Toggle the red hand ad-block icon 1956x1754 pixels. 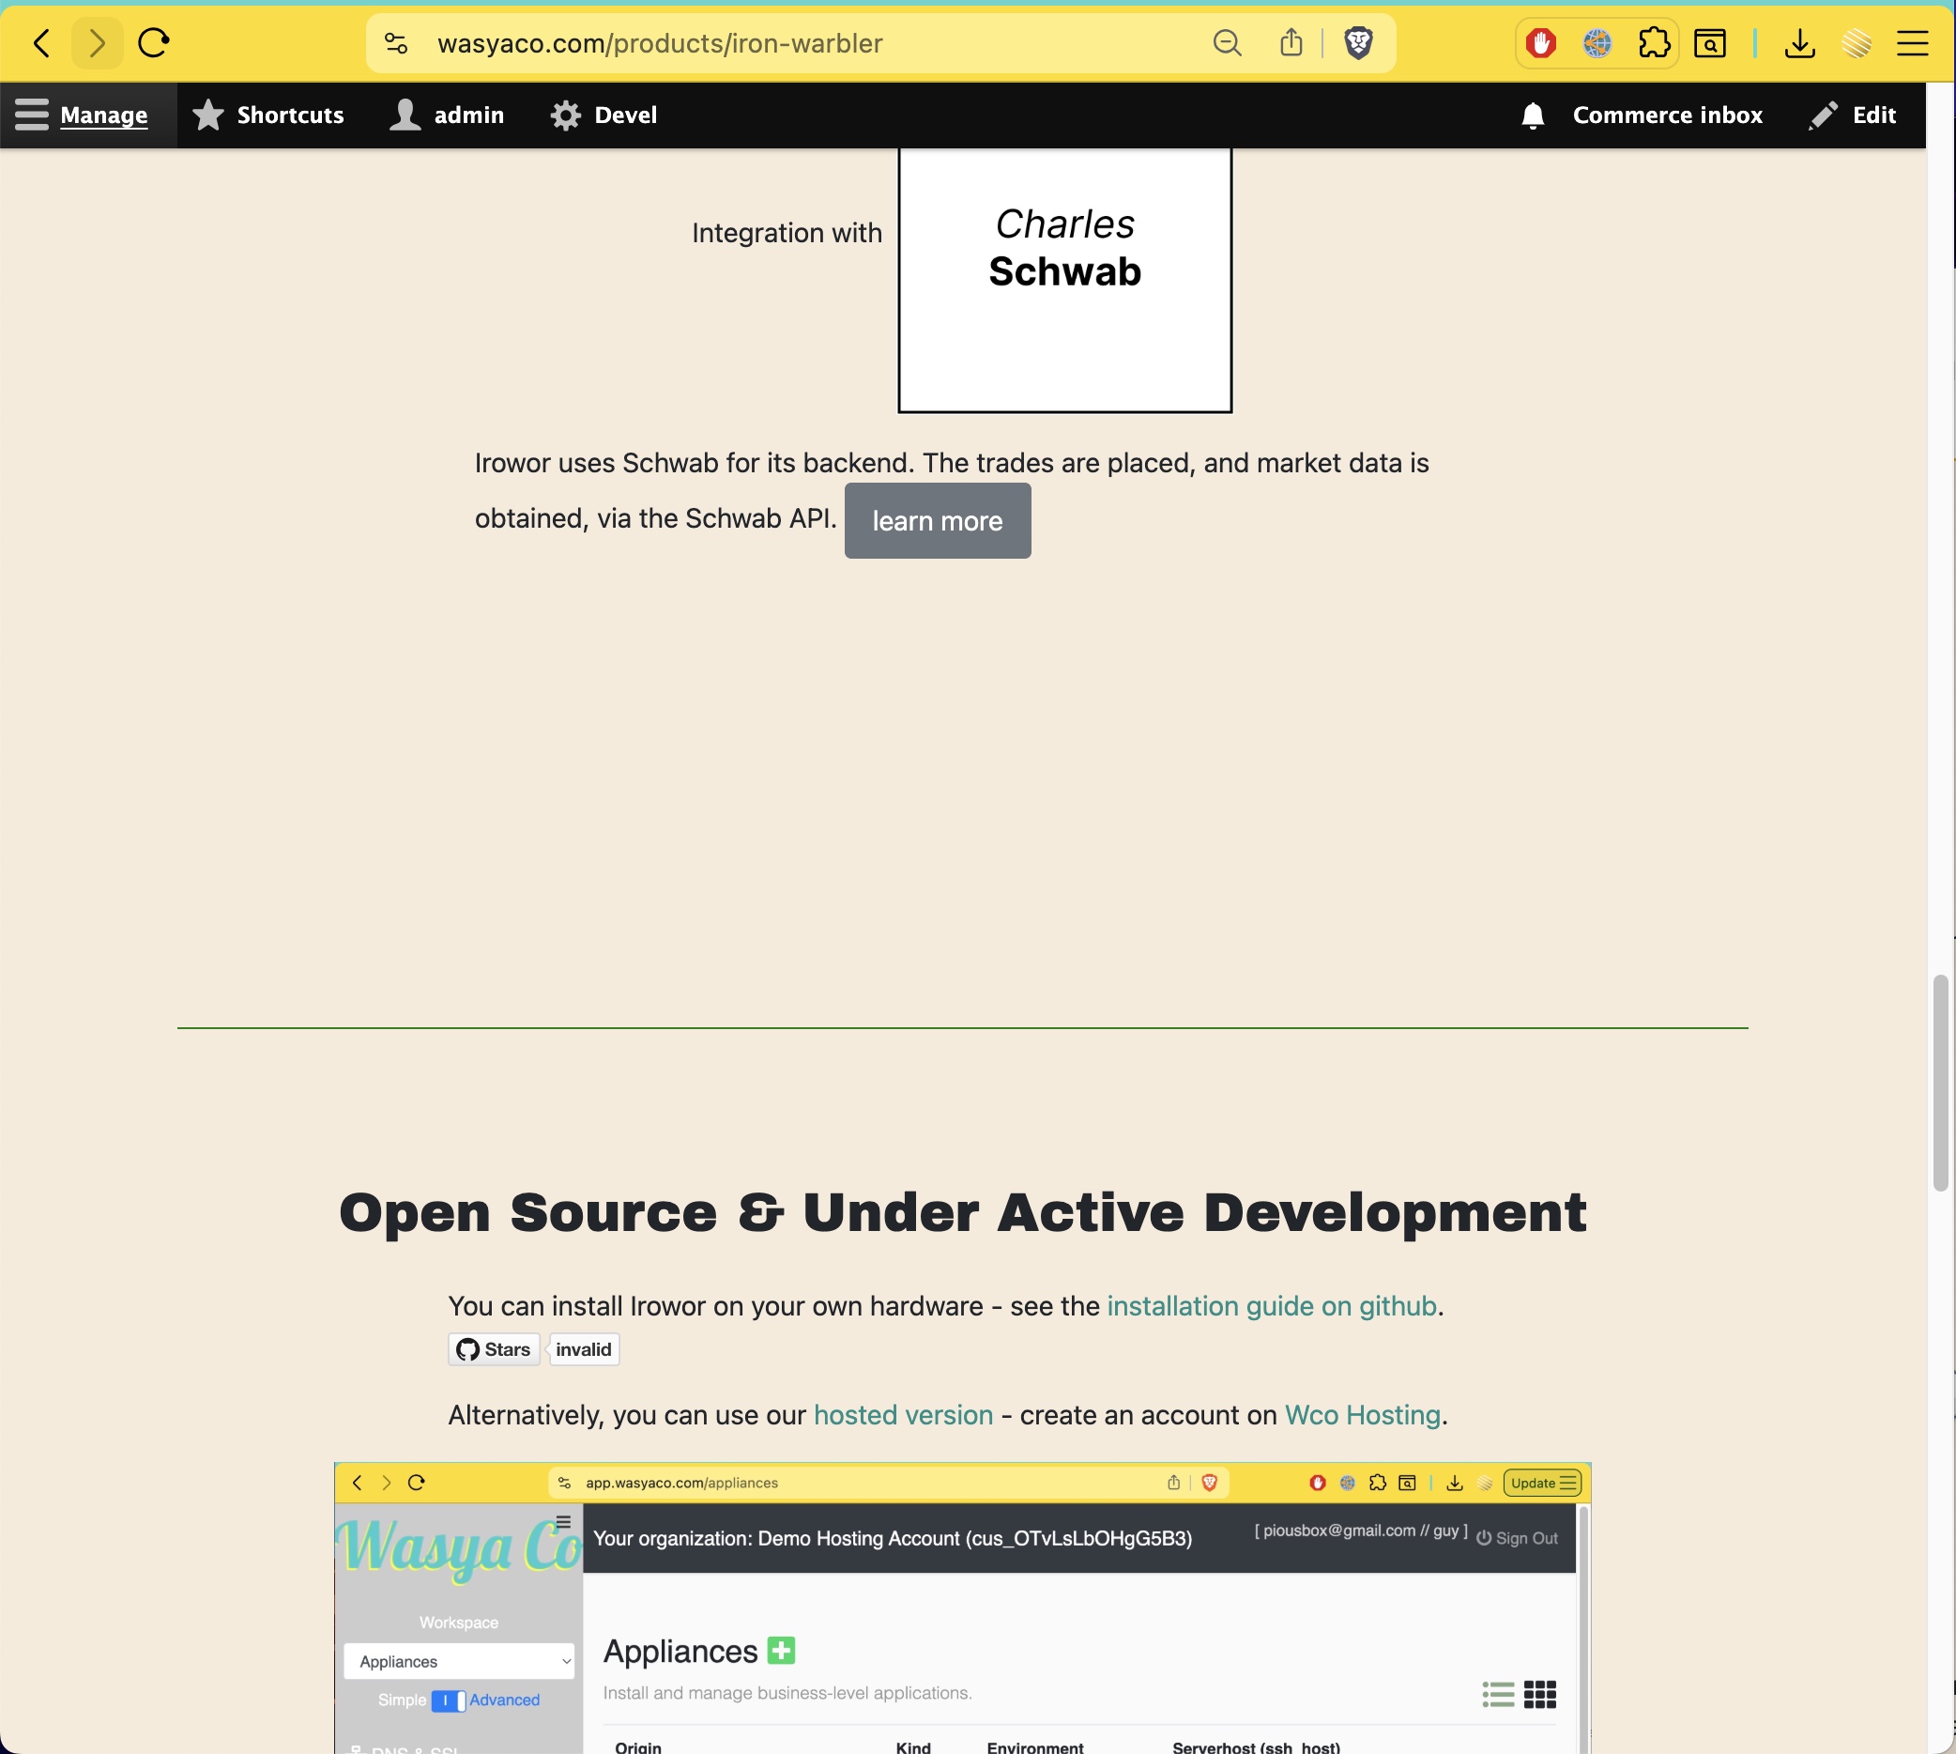pyautogui.click(x=1539, y=42)
